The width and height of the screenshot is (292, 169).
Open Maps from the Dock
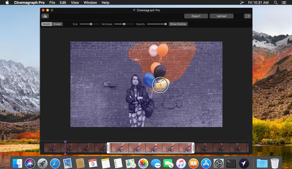pos(131,163)
